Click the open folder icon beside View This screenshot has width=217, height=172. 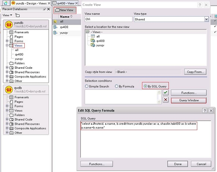point(17,15)
